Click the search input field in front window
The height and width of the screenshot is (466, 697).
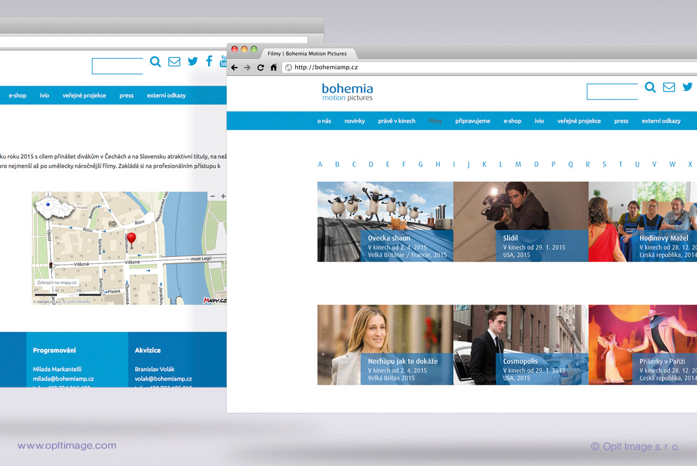click(x=612, y=92)
